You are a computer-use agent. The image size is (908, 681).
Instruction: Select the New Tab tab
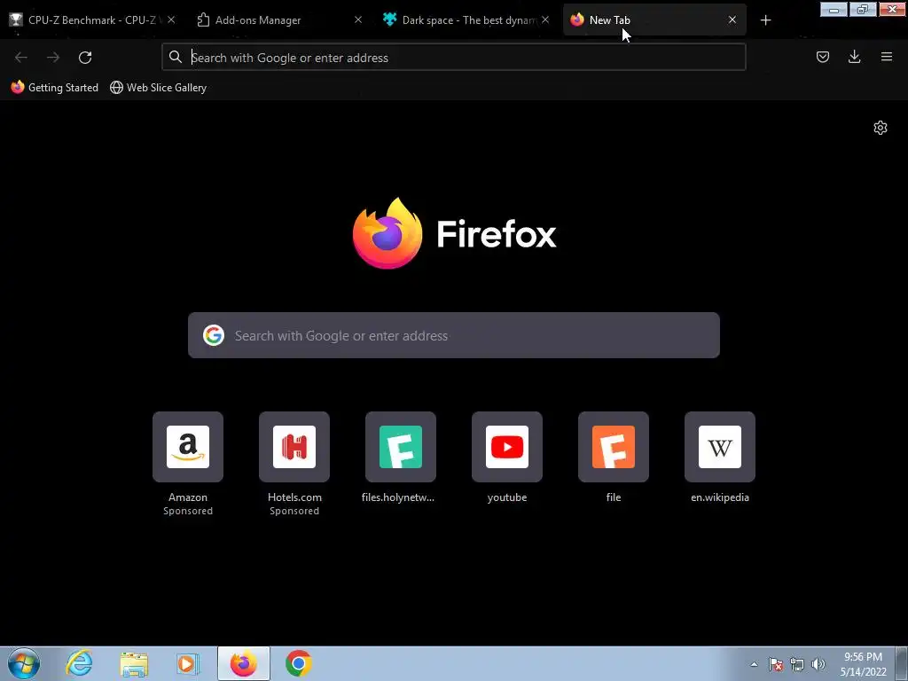pyautogui.click(x=654, y=20)
